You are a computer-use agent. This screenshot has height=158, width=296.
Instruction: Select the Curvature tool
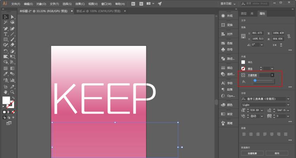click(12, 28)
